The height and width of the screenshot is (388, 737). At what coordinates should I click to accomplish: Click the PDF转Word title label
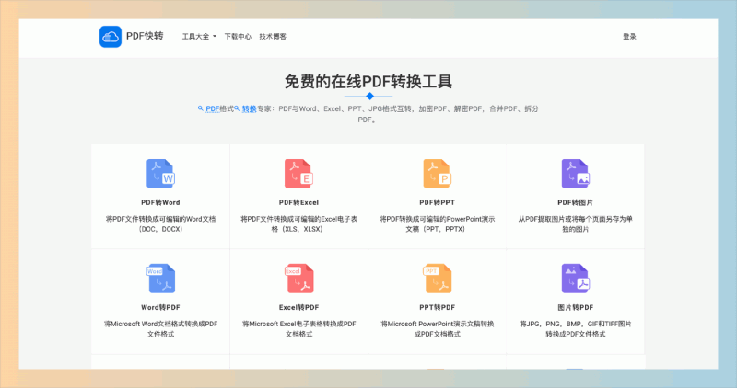pyautogui.click(x=160, y=202)
